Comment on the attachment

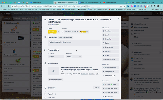pyautogui.click(x=84, y=74)
